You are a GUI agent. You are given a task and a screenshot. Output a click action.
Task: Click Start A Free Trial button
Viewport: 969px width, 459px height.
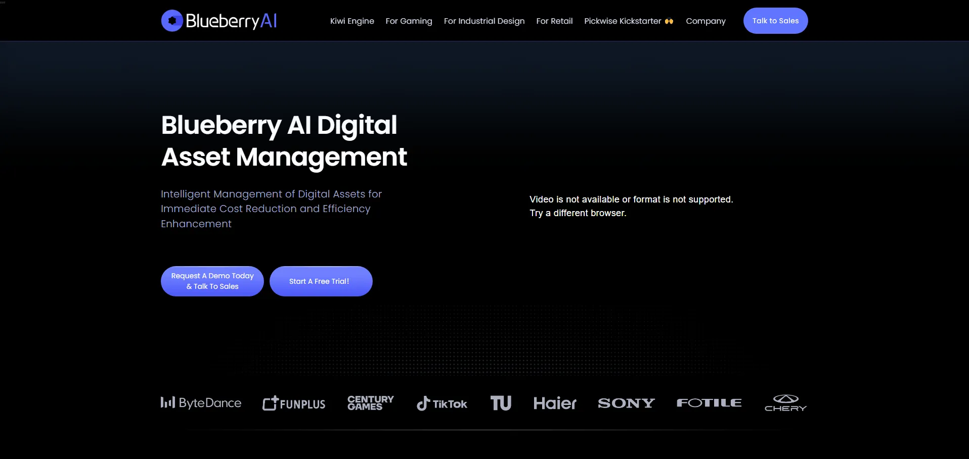pyautogui.click(x=321, y=281)
